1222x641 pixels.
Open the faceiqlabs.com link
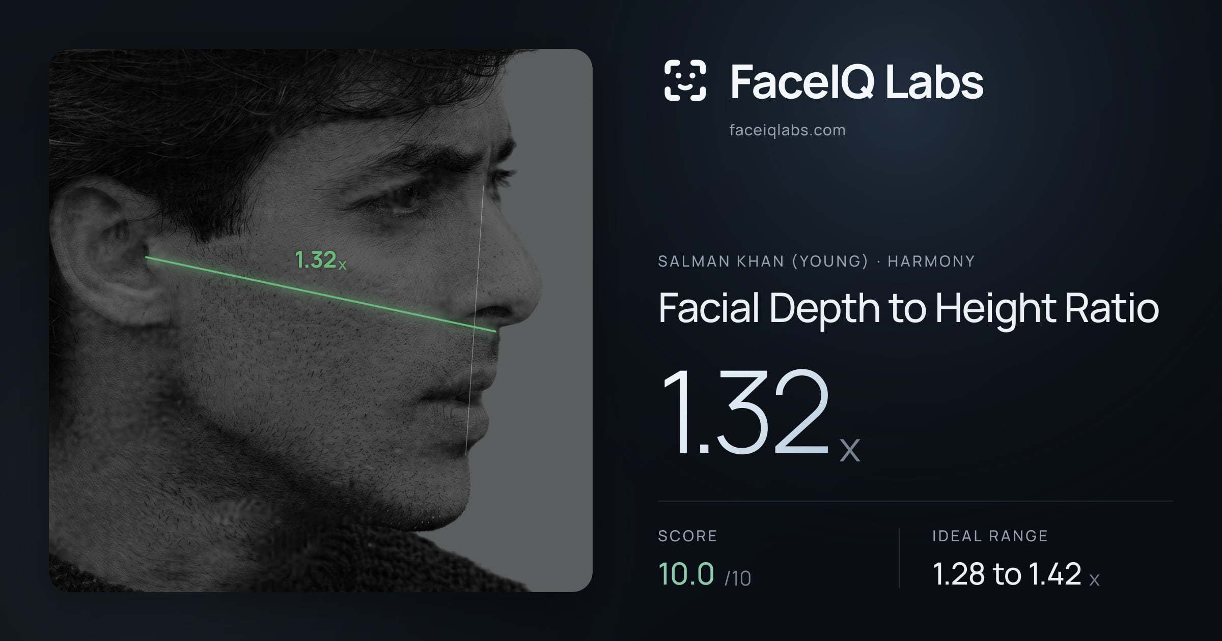pos(787,130)
